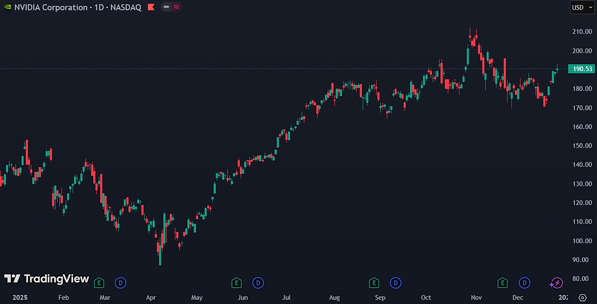Click the 150.00 price axis label
Screen dimensions: 597x304
click(582, 145)
